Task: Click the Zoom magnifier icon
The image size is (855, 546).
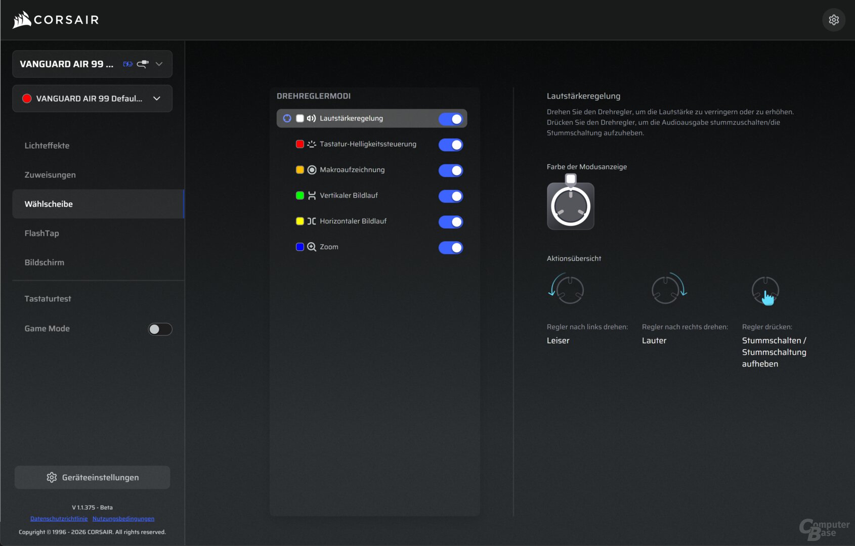Action: pyautogui.click(x=311, y=247)
